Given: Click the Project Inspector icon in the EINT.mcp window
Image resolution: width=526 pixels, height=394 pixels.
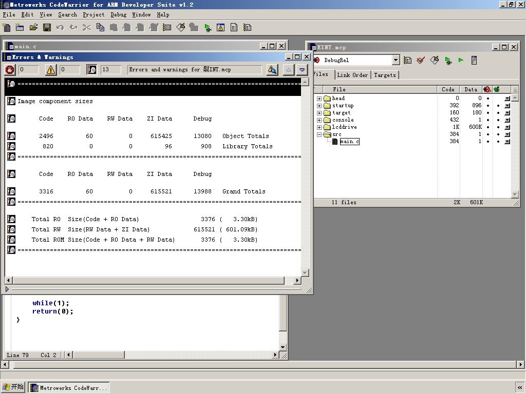Looking at the screenshot, I should pos(474,61).
